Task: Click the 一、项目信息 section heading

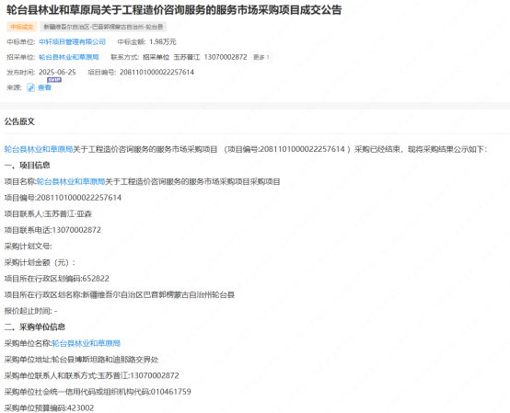Action: coord(28,166)
